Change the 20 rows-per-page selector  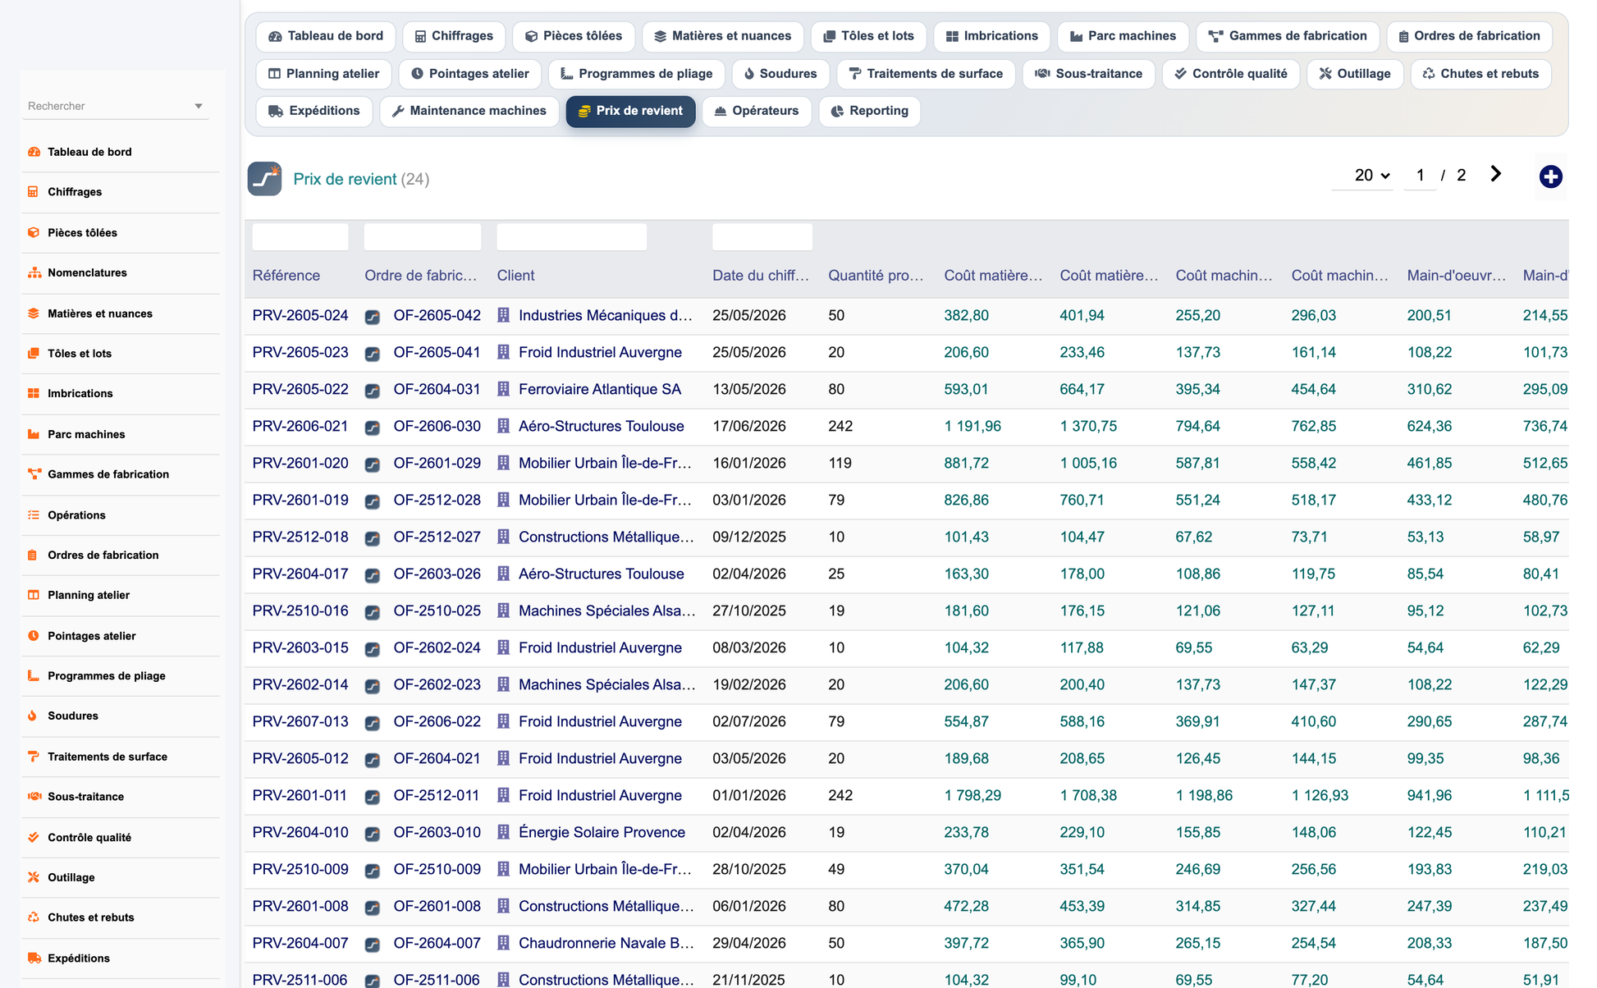[x=1363, y=176]
